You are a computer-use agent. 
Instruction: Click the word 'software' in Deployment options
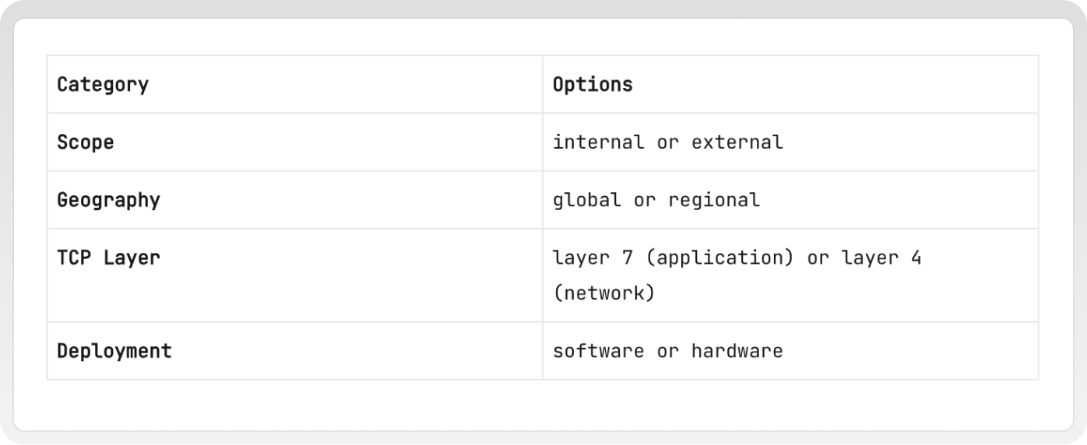[598, 351]
